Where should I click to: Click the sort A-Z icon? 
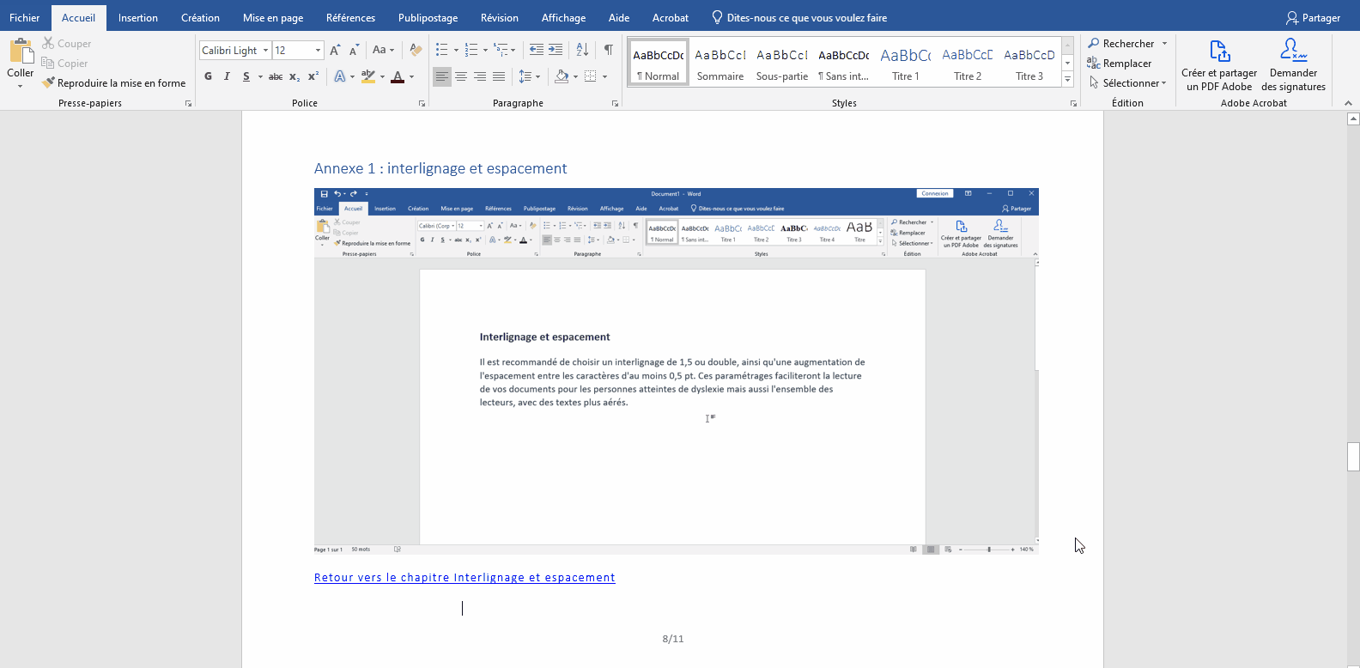[582, 50]
